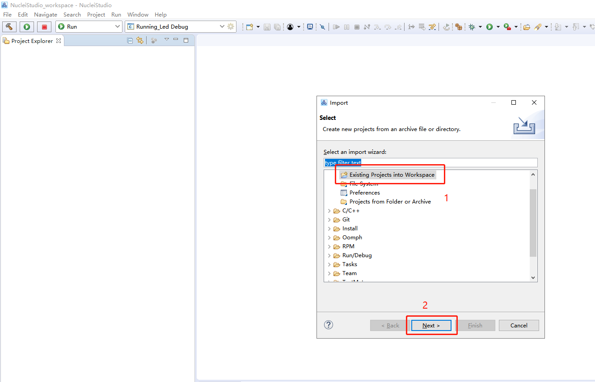Click the Resume debug icon
Screen dimensions: 595x382
[x=337, y=27]
